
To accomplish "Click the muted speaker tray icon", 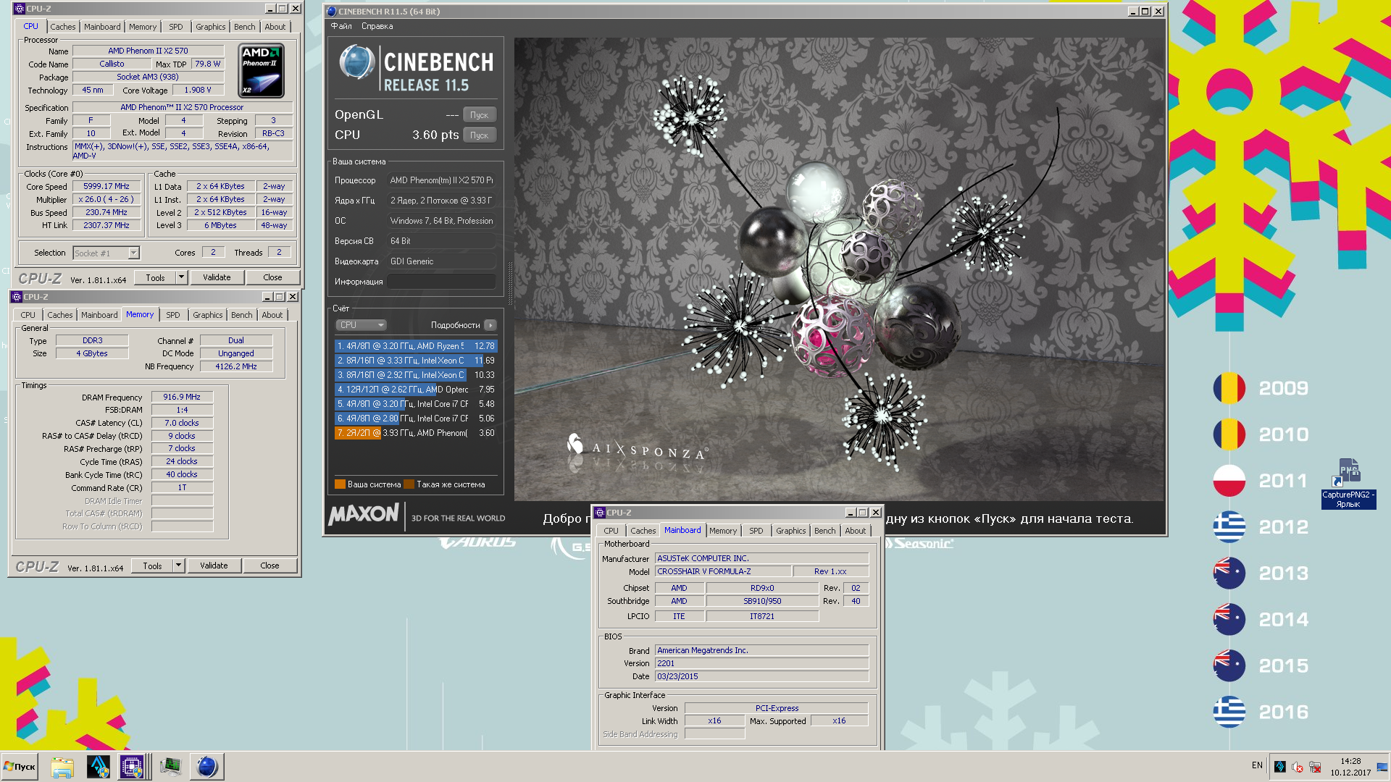I will point(1298,767).
